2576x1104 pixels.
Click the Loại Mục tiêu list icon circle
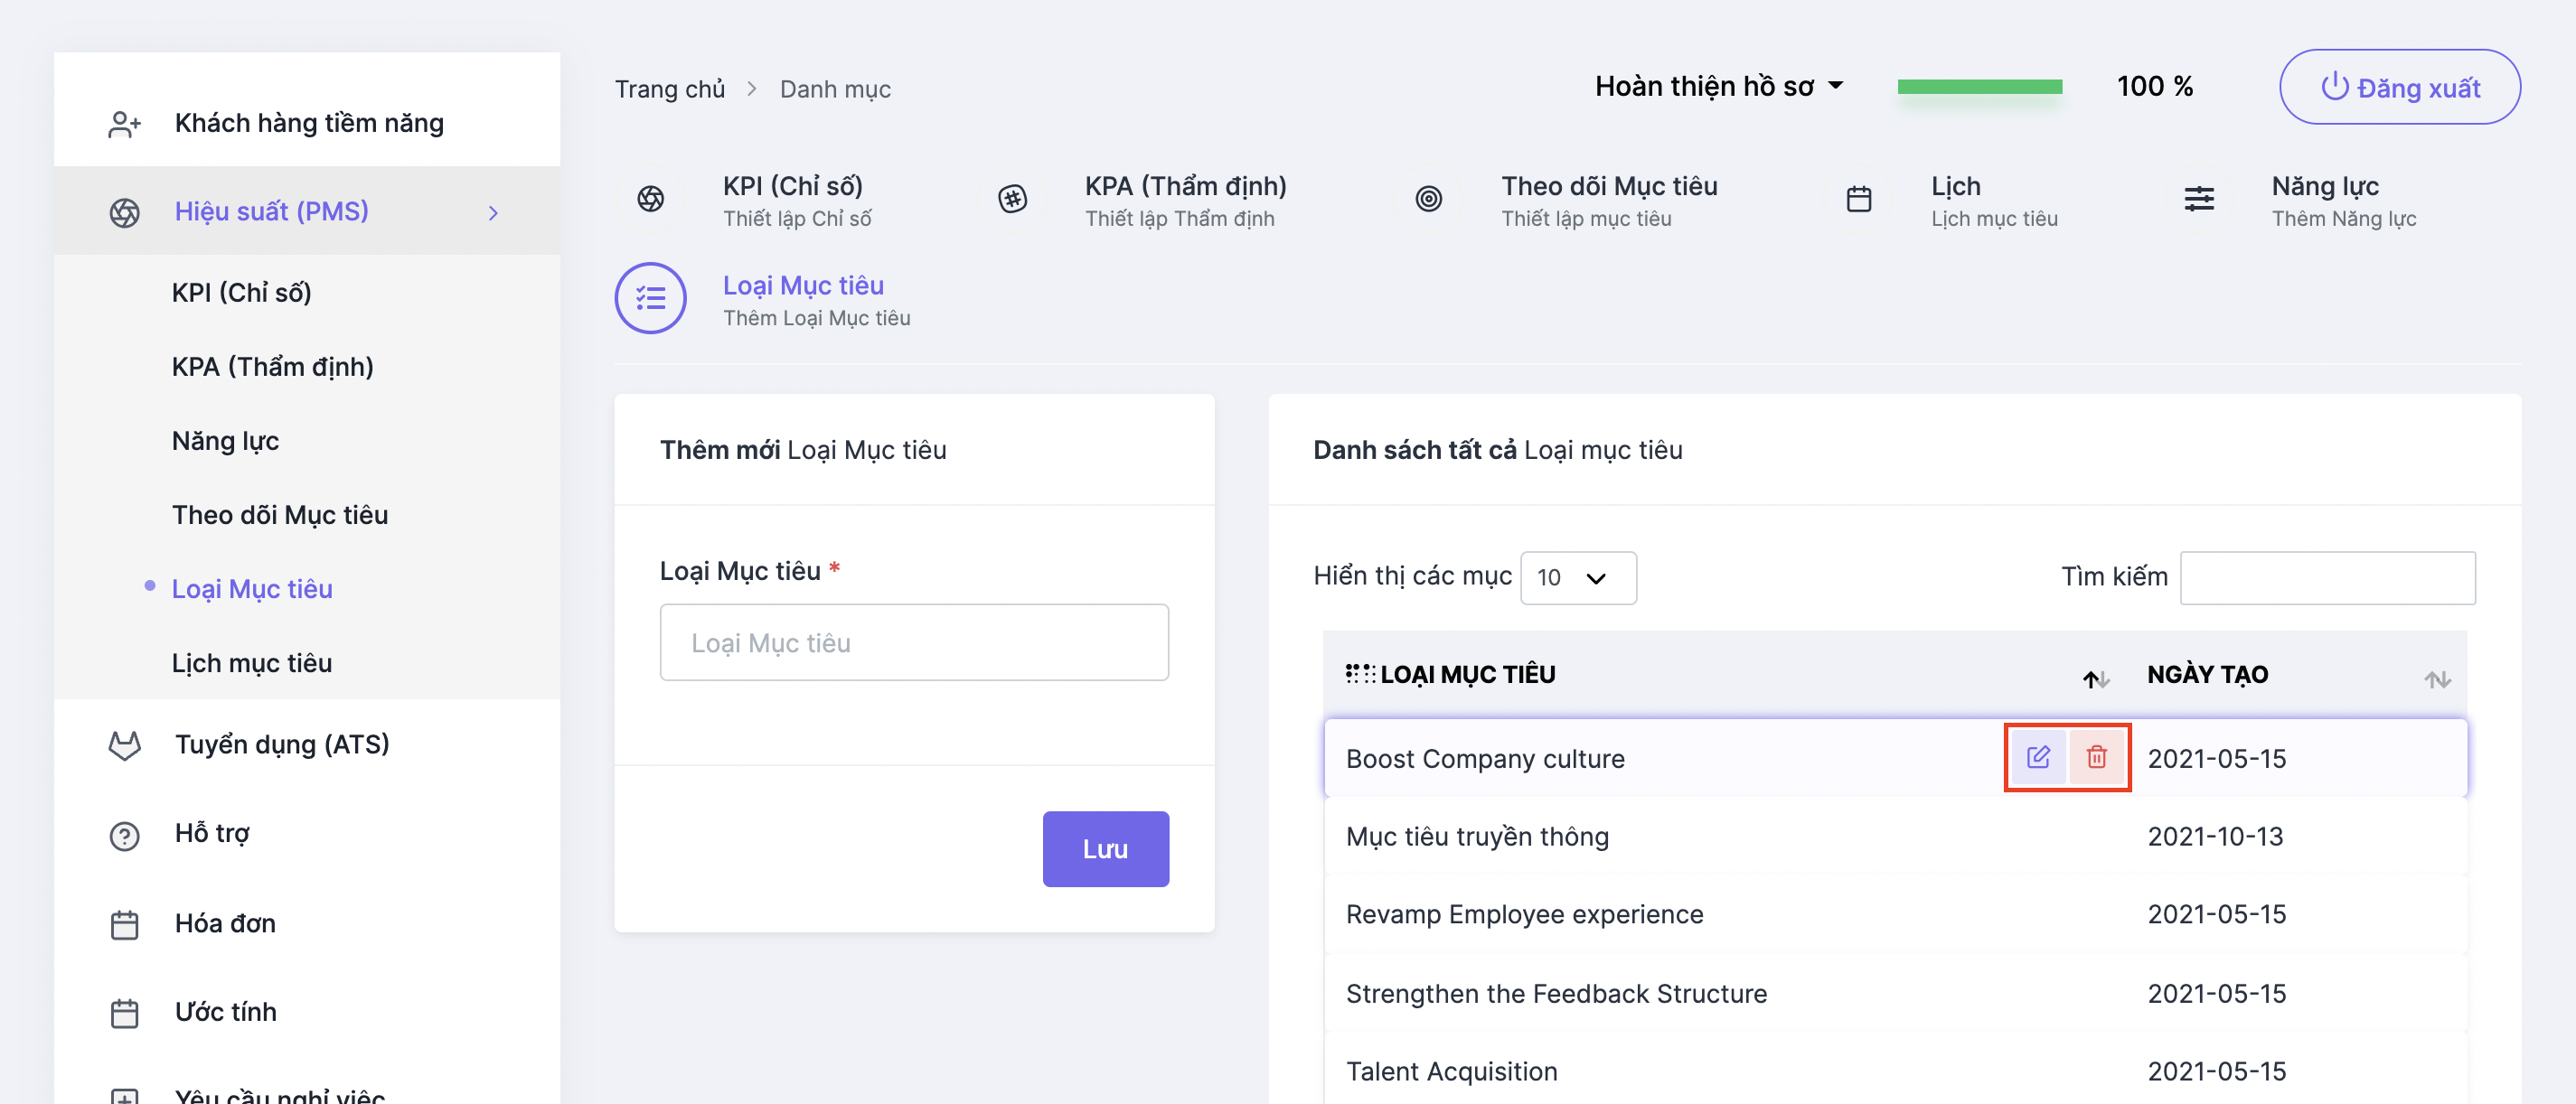[651, 298]
